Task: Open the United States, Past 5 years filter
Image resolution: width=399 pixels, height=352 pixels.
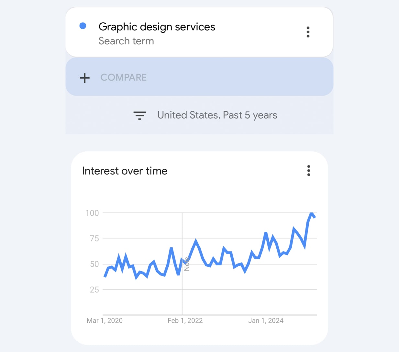Action: [217, 115]
